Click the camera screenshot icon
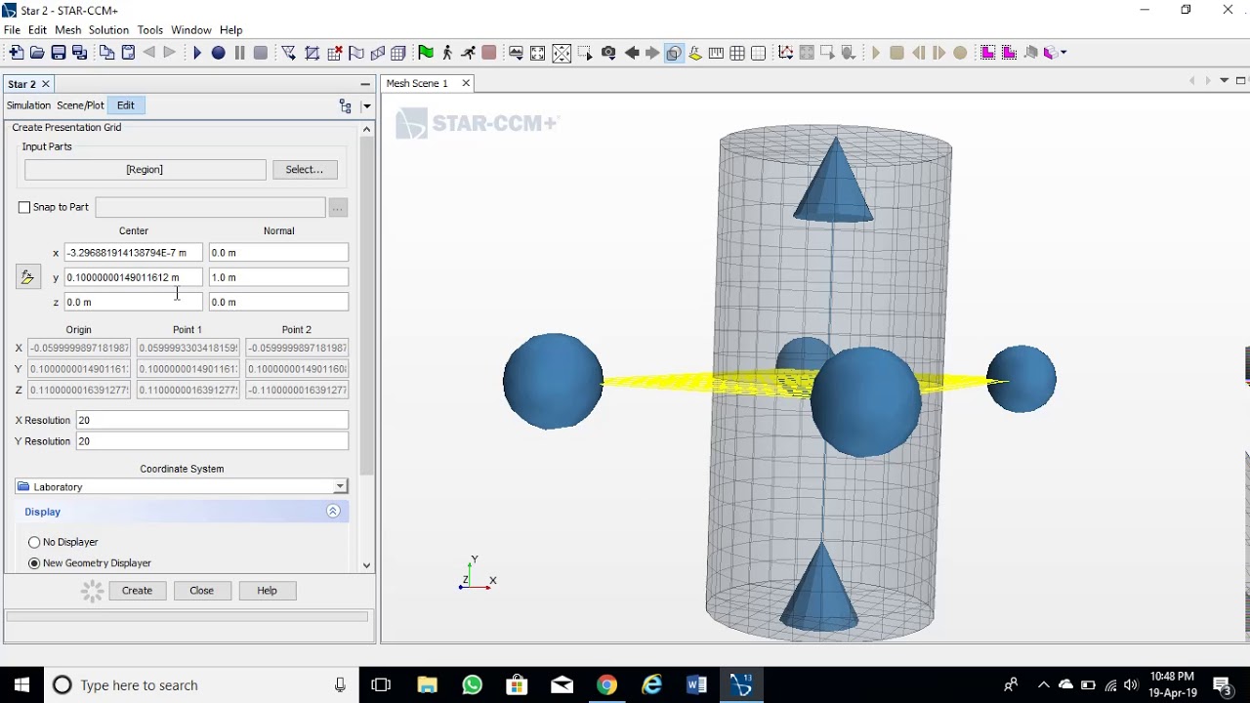Screen dimensions: 1250x703 coord(608,53)
